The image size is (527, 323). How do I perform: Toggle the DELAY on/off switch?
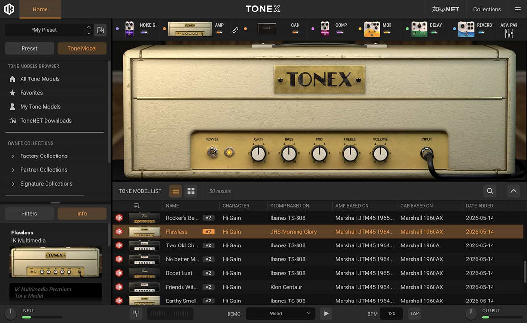(434, 32)
